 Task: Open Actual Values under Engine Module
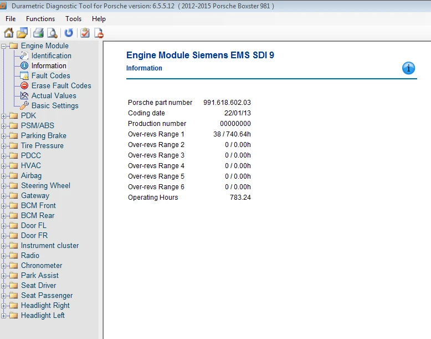pyautogui.click(x=54, y=95)
